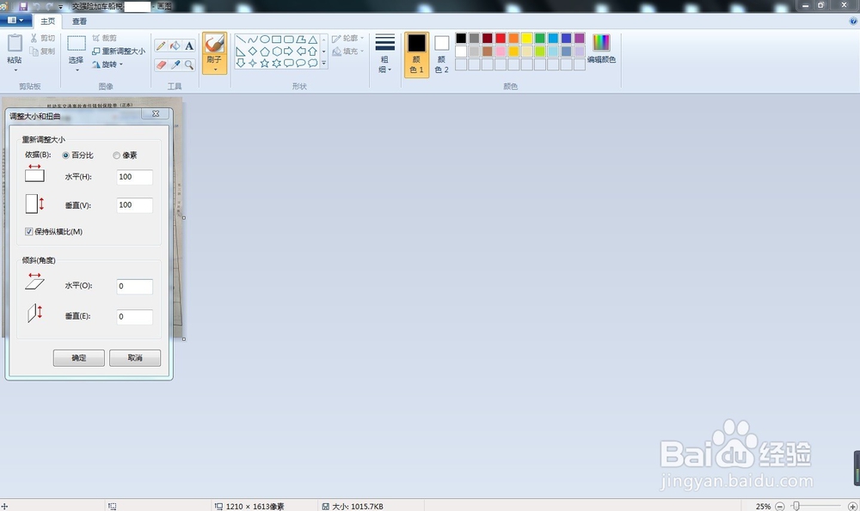The width and height of the screenshot is (860, 511).
Task: Choose the green color swatch
Action: click(x=540, y=38)
